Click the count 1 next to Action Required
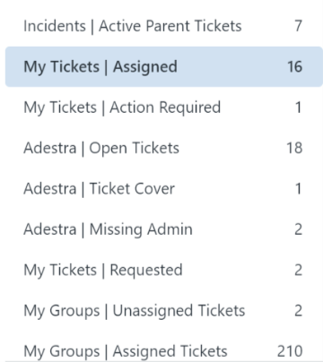The width and height of the screenshot is (323, 362). (298, 108)
